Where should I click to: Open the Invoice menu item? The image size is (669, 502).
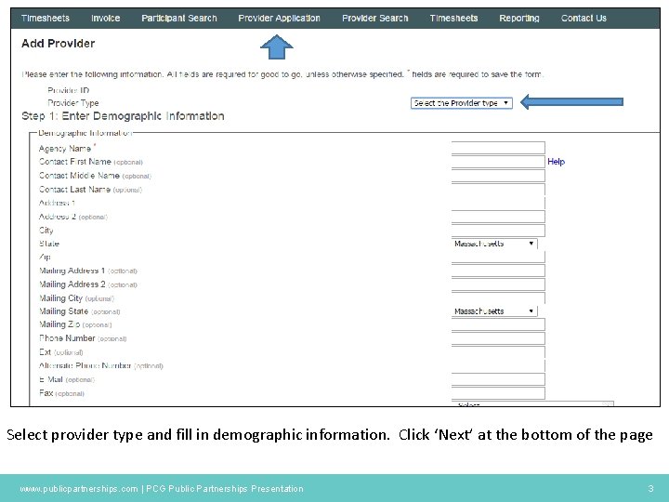(105, 19)
